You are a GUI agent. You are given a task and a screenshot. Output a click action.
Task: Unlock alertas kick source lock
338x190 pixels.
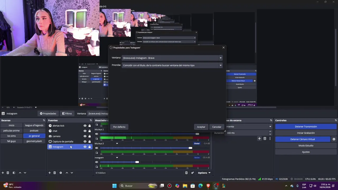pos(90,126)
